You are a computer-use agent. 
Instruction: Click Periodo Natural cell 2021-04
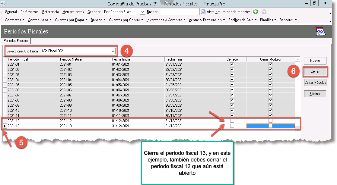(85, 80)
